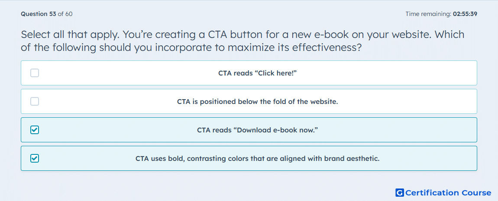
Task: Deselect the brand aesthetic answer row
Action: pos(249,158)
